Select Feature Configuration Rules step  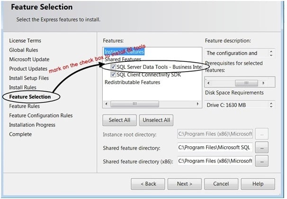(x=41, y=115)
